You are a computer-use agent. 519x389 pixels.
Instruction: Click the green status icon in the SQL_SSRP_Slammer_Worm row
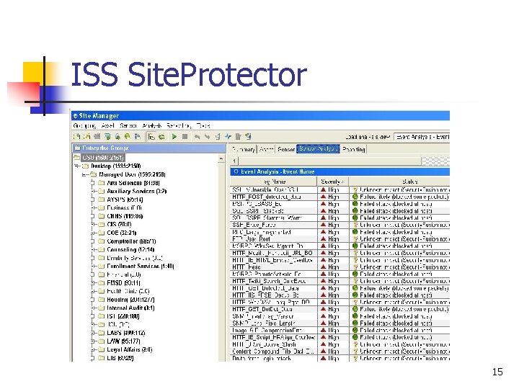pyautogui.click(x=355, y=218)
